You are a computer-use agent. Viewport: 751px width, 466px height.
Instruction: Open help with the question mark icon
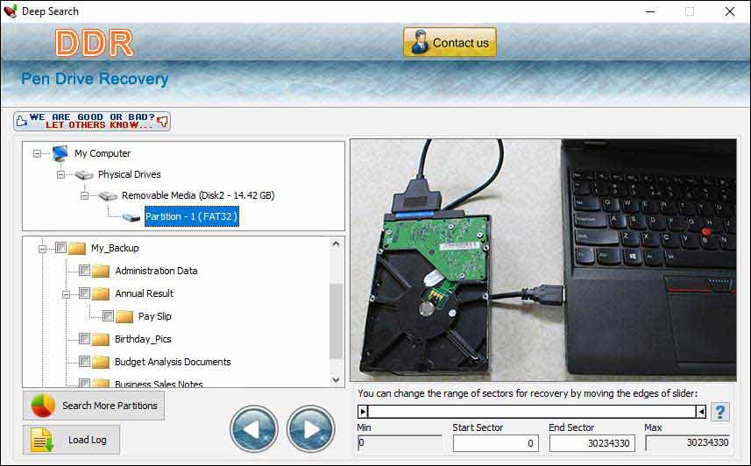pyautogui.click(x=719, y=412)
